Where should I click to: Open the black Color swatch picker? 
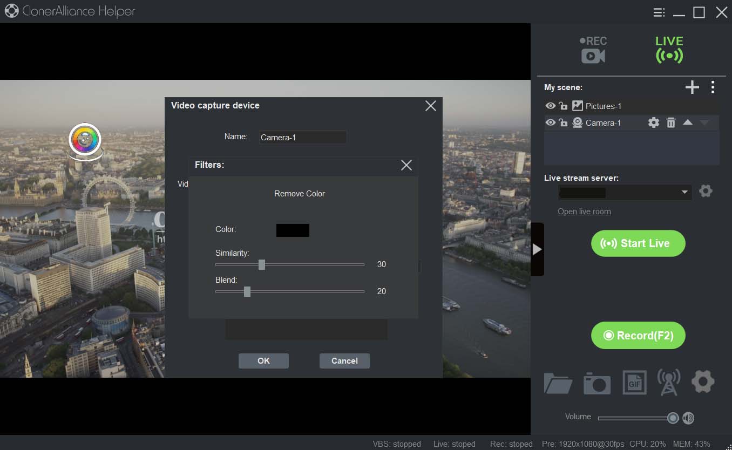293,230
